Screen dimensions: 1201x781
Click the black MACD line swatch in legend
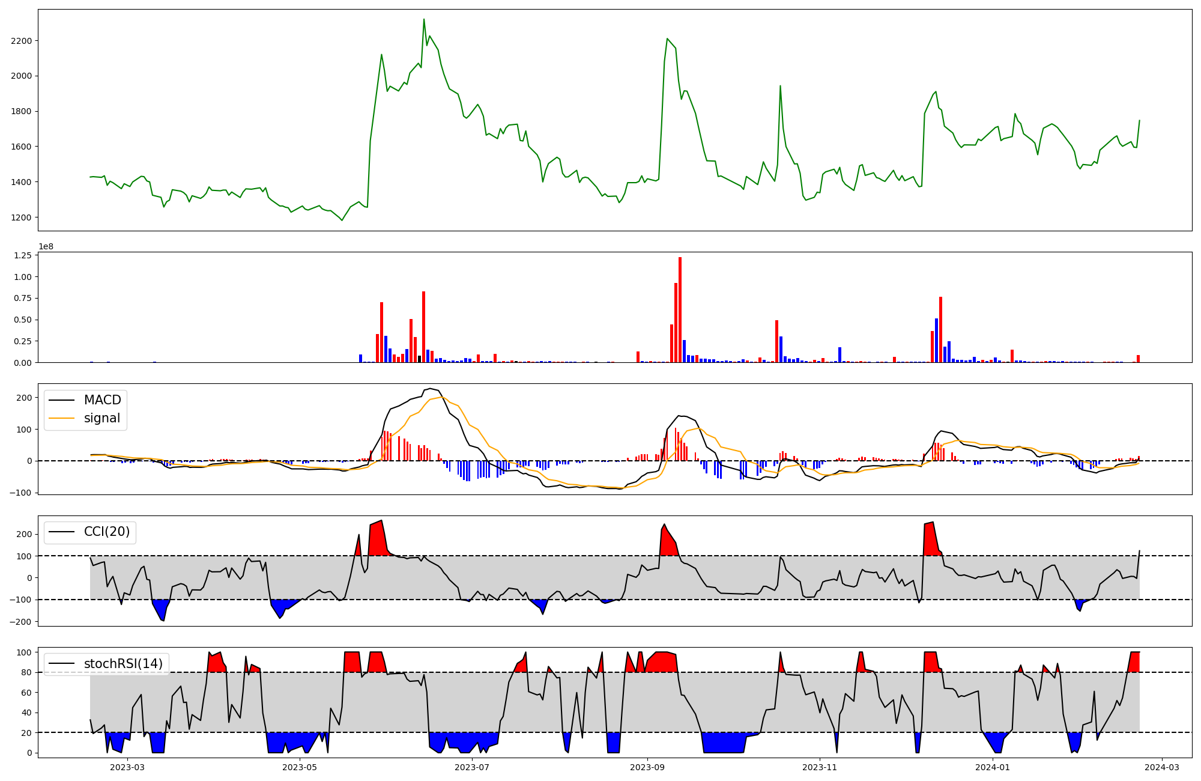click(61, 400)
